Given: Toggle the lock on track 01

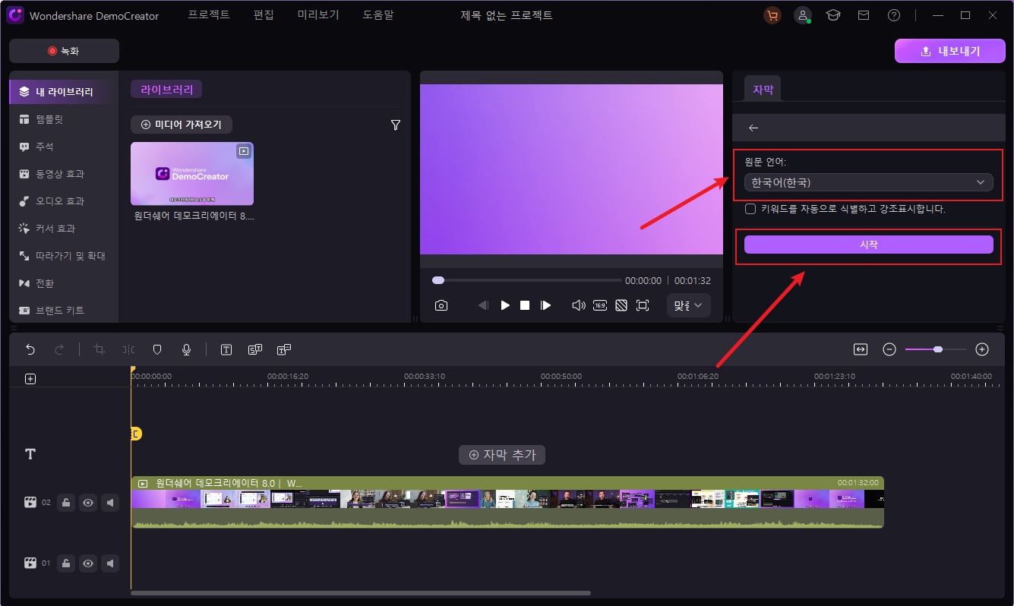Looking at the screenshot, I should tap(66, 563).
